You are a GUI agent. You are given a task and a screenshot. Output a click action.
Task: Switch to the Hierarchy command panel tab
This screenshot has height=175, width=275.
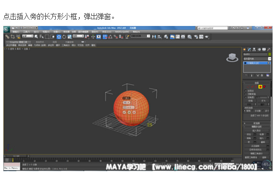pyautogui.click(x=254, y=50)
